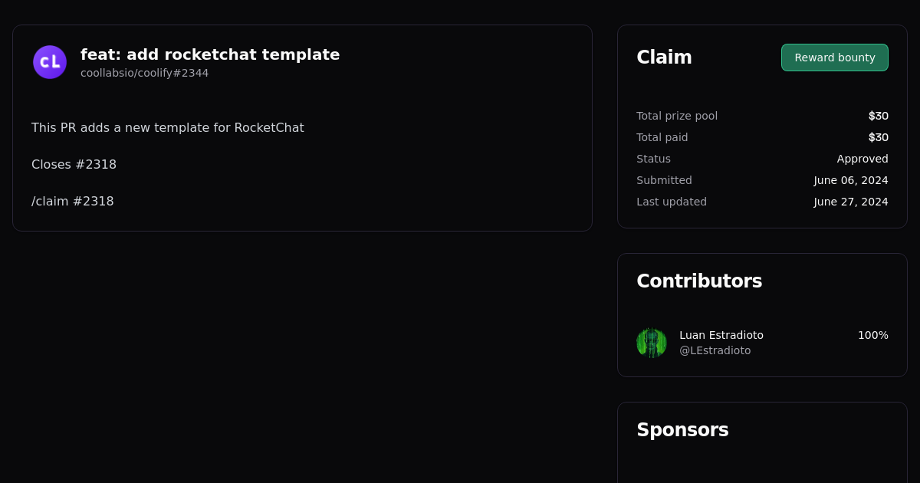Click the 100% contribution share value
The width and height of the screenshot is (920, 483).
click(x=872, y=335)
